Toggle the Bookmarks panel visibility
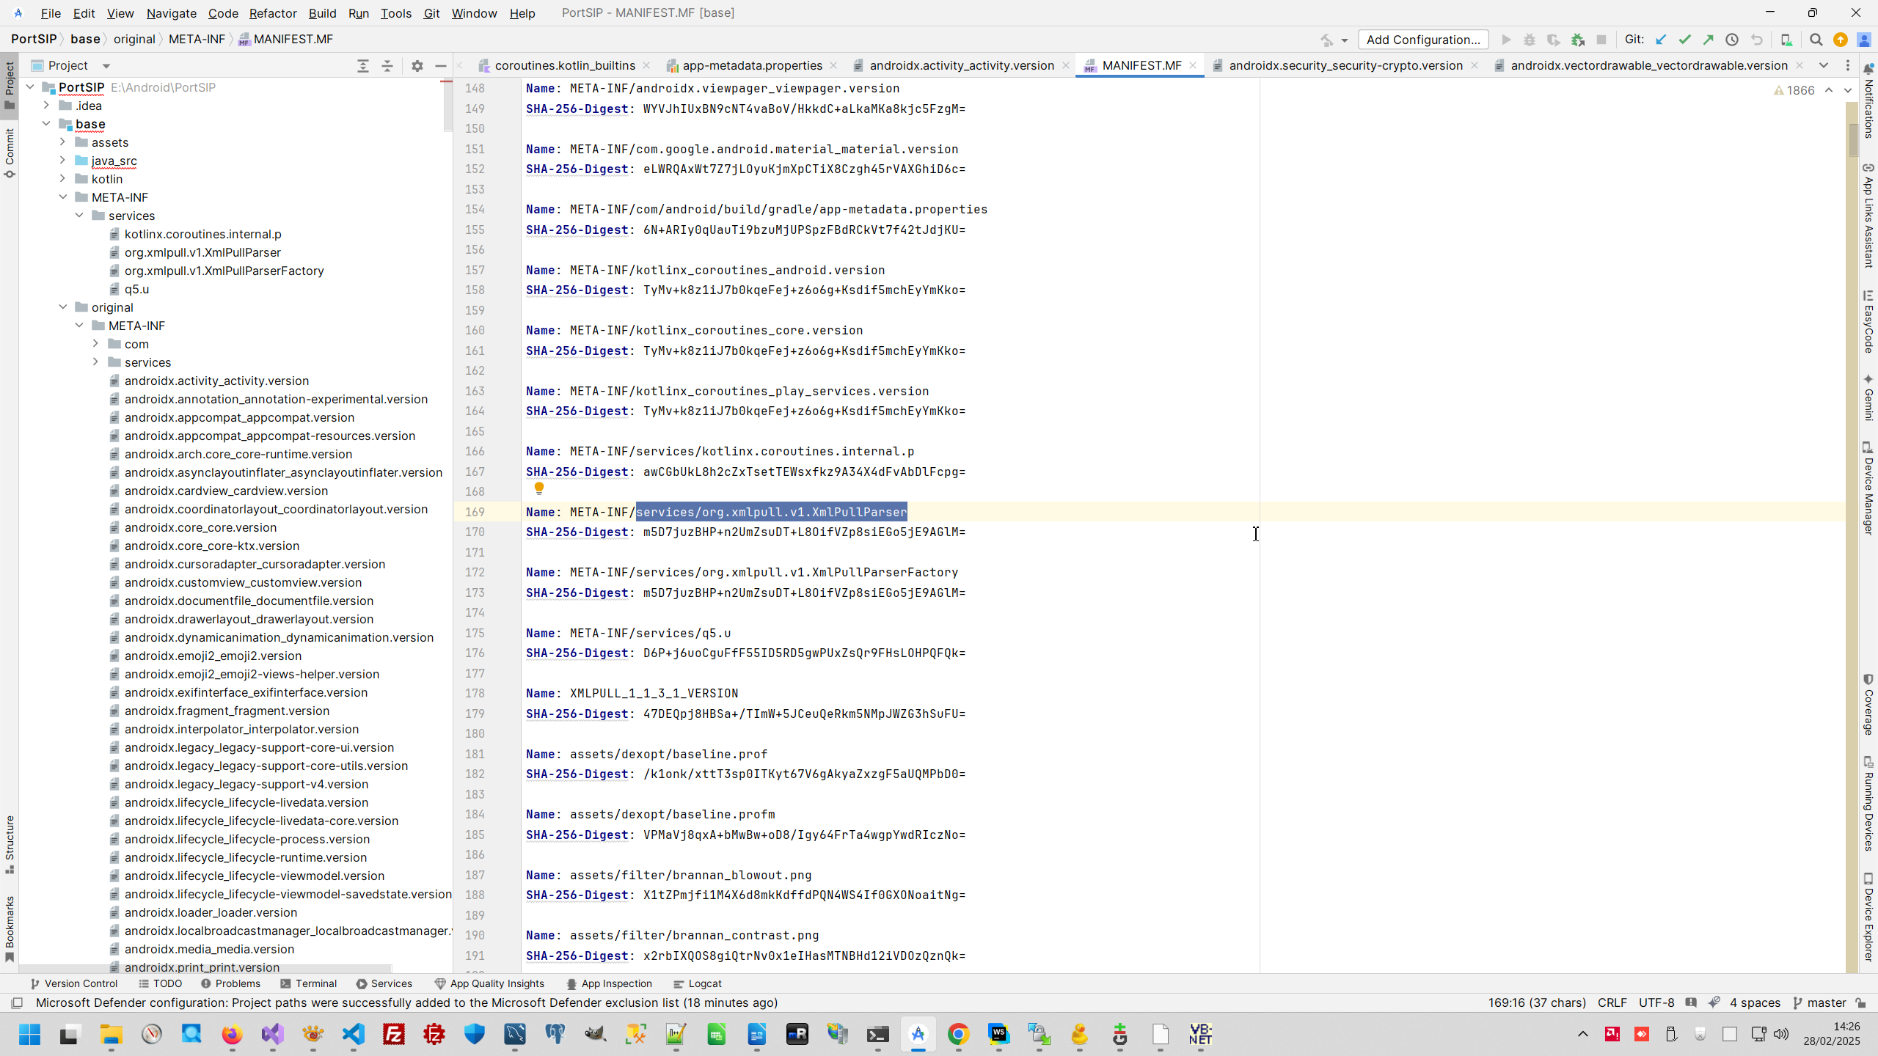Viewport: 1878px width, 1056px height. click(x=10, y=920)
